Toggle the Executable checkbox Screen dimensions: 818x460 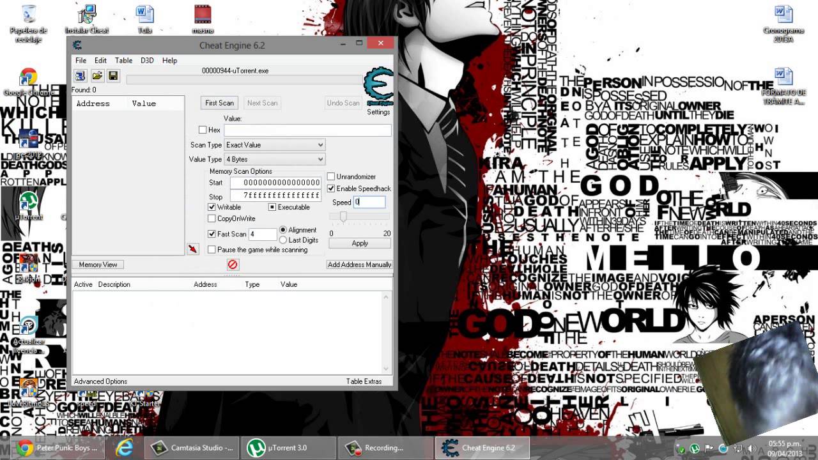point(272,207)
